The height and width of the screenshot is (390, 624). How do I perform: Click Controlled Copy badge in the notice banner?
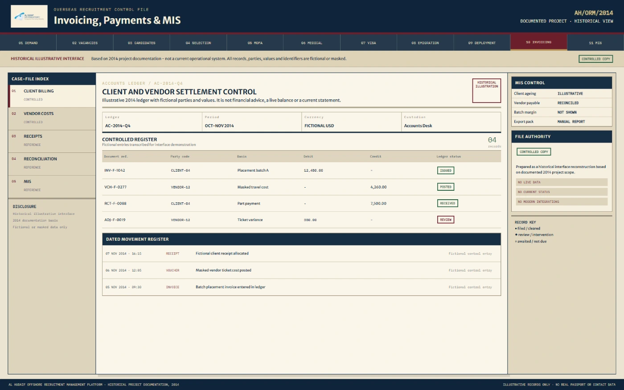tap(595, 59)
